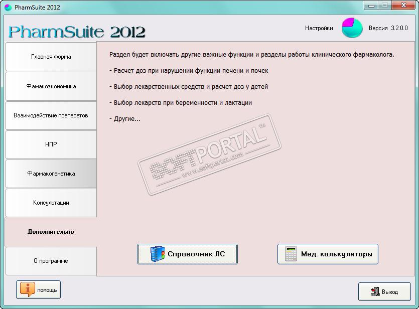Click text about расчет доз у детей

pos(189,87)
